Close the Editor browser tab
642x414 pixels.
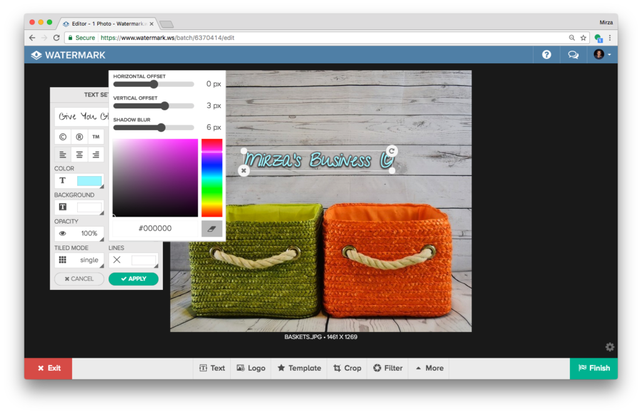152,24
